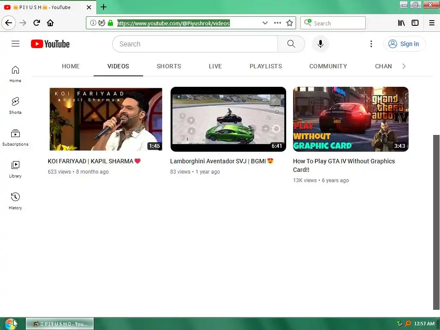Select the VIDEOS tab

tap(118, 66)
